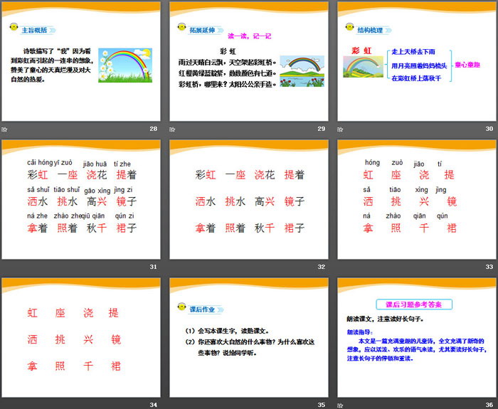Click the red 彩 虹 title on slide 30
The height and width of the screenshot is (409, 498).
coord(361,51)
